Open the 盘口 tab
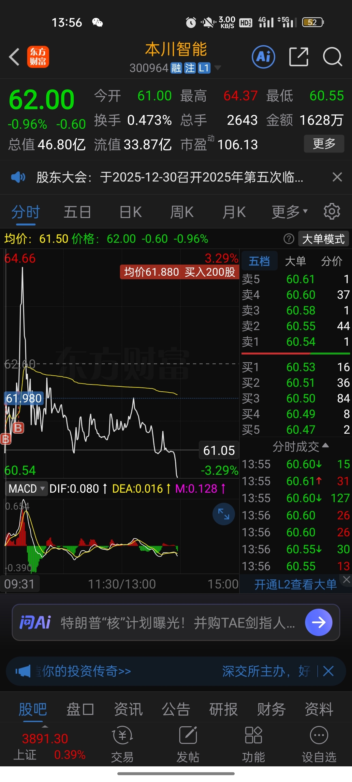Viewport: 352px width, 782px height. point(80,709)
